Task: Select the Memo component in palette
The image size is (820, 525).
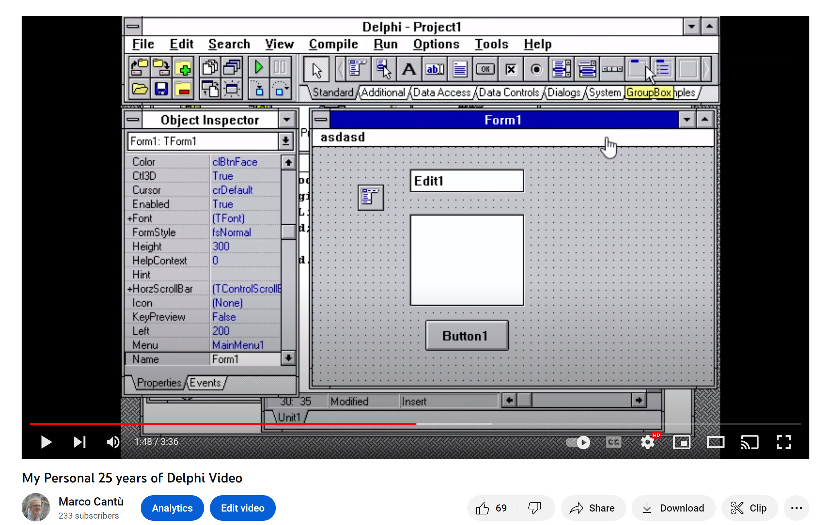Action: coord(460,69)
